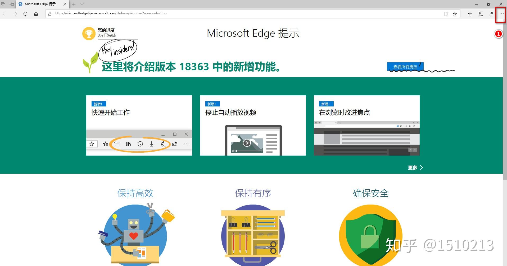Open the 停止自动播放视频 card
The height and width of the screenshot is (266, 507).
coord(253,125)
